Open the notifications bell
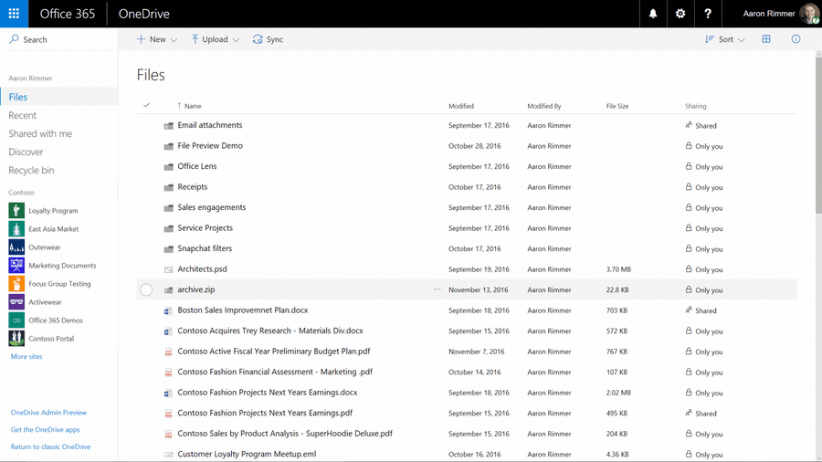Screen dimensions: 822x462 [653, 14]
